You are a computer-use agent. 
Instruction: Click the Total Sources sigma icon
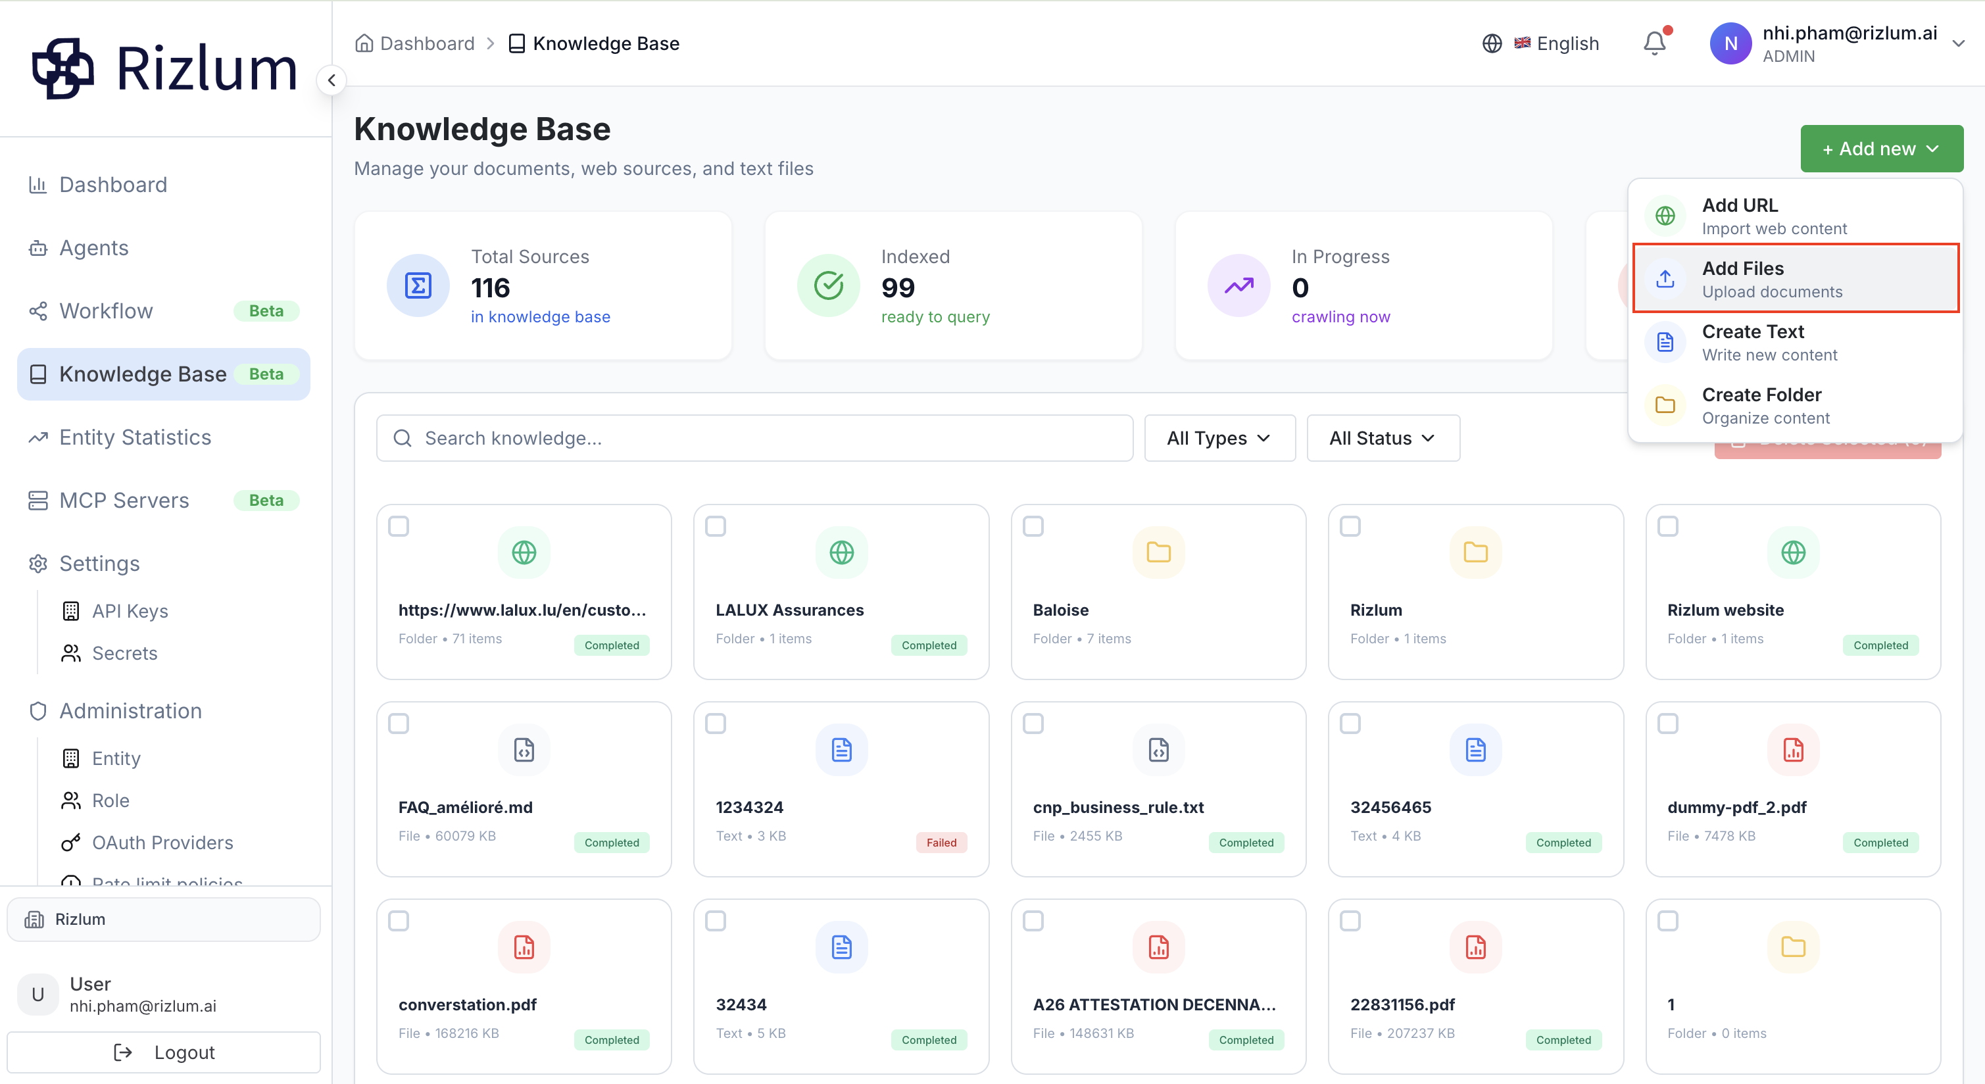pos(418,286)
